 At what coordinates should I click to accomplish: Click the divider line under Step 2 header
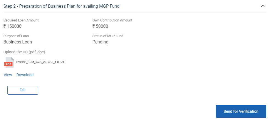click(x=135, y=12)
